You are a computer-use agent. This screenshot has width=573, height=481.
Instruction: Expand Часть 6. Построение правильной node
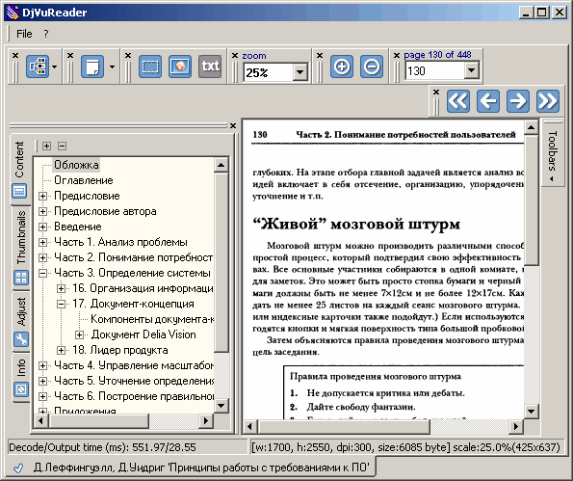tap(42, 396)
